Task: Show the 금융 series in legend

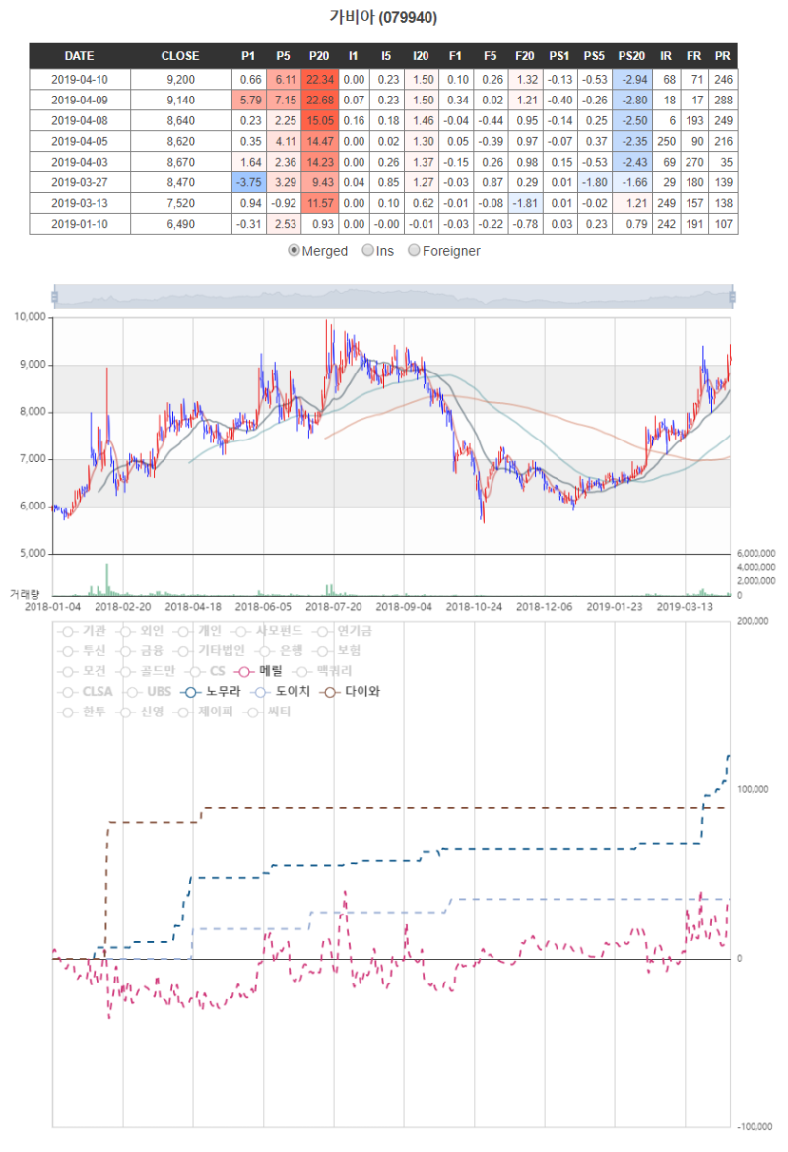Action: (x=140, y=651)
